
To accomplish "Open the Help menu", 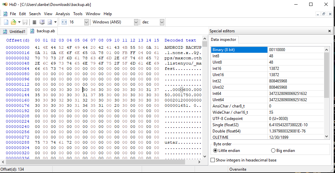I will (108, 14).
